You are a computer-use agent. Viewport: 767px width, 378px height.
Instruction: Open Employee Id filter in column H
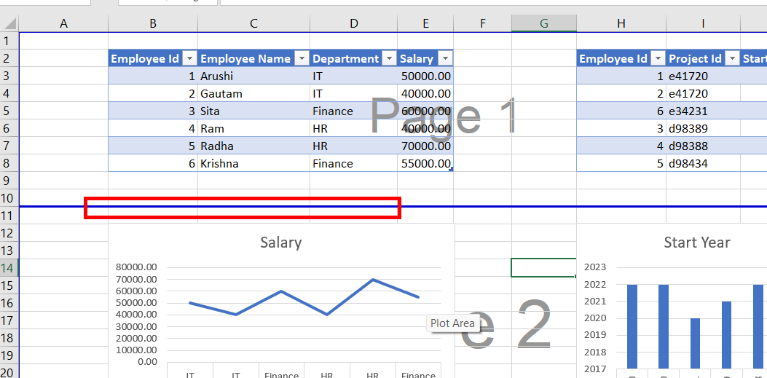[x=657, y=59]
